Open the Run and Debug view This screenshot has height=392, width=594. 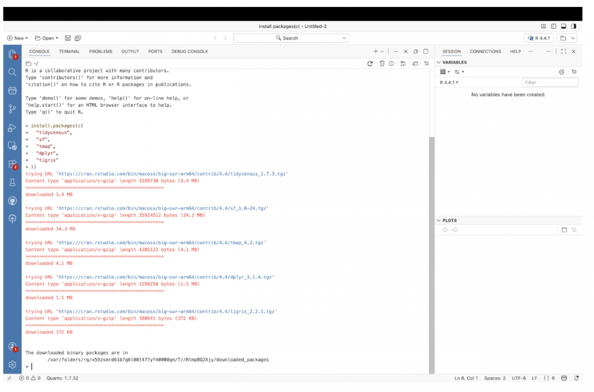pyautogui.click(x=12, y=128)
